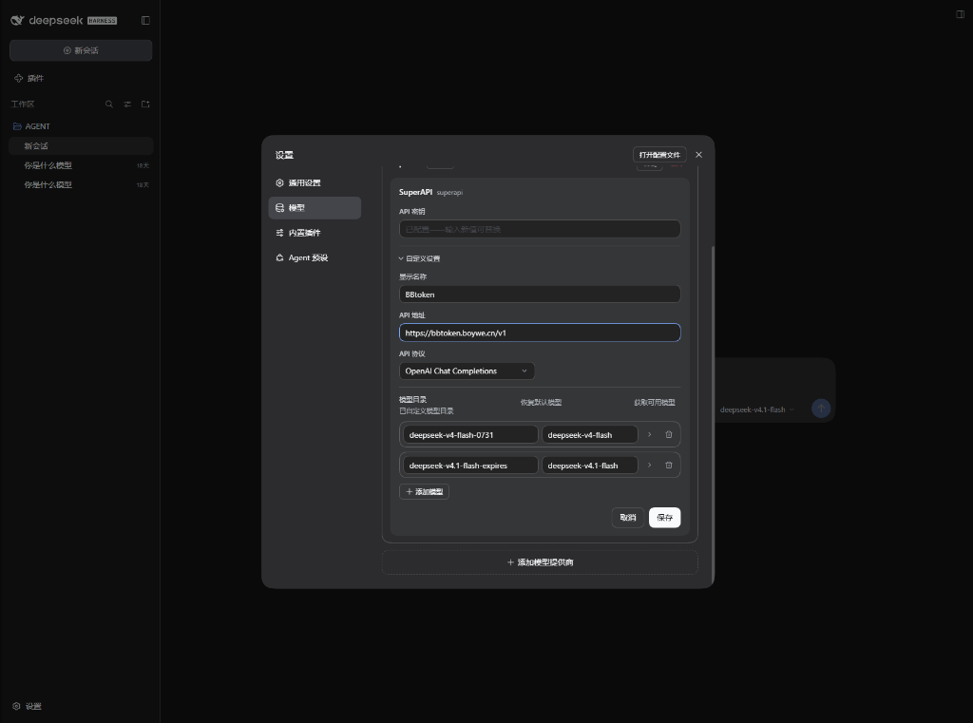This screenshot has height=723, width=973.
Task: Toggle right panel icon in top corner
Action: coord(960,14)
